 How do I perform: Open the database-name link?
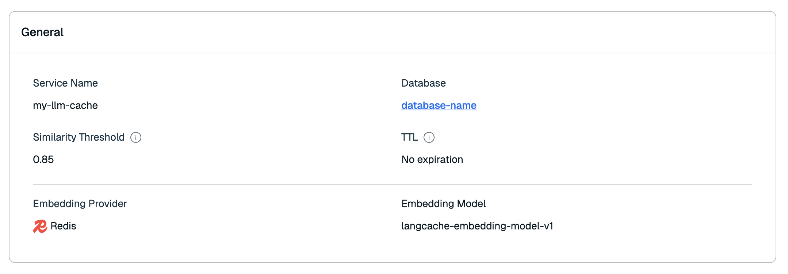[439, 106]
